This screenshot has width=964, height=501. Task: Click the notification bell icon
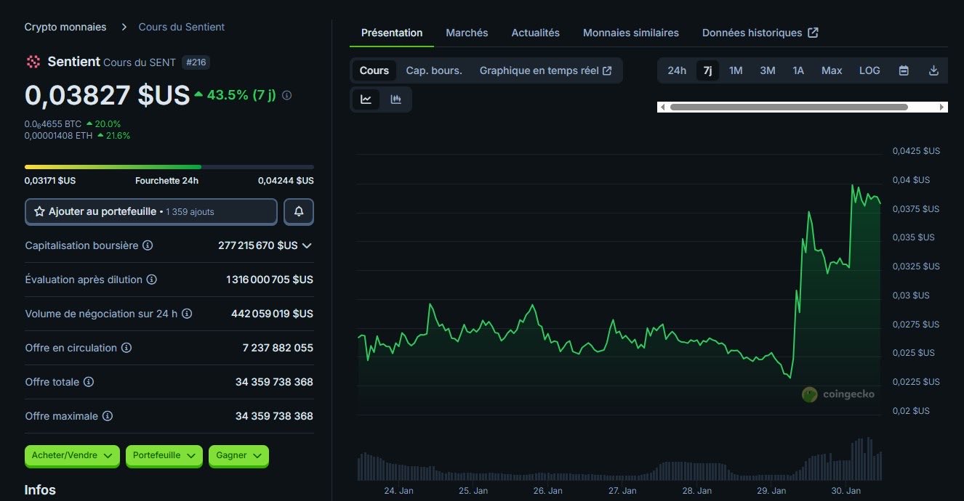(x=299, y=211)
